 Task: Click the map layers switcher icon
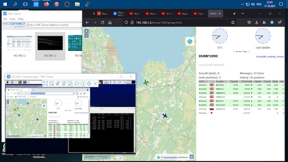pyautogui.click(x=190, y=41)
